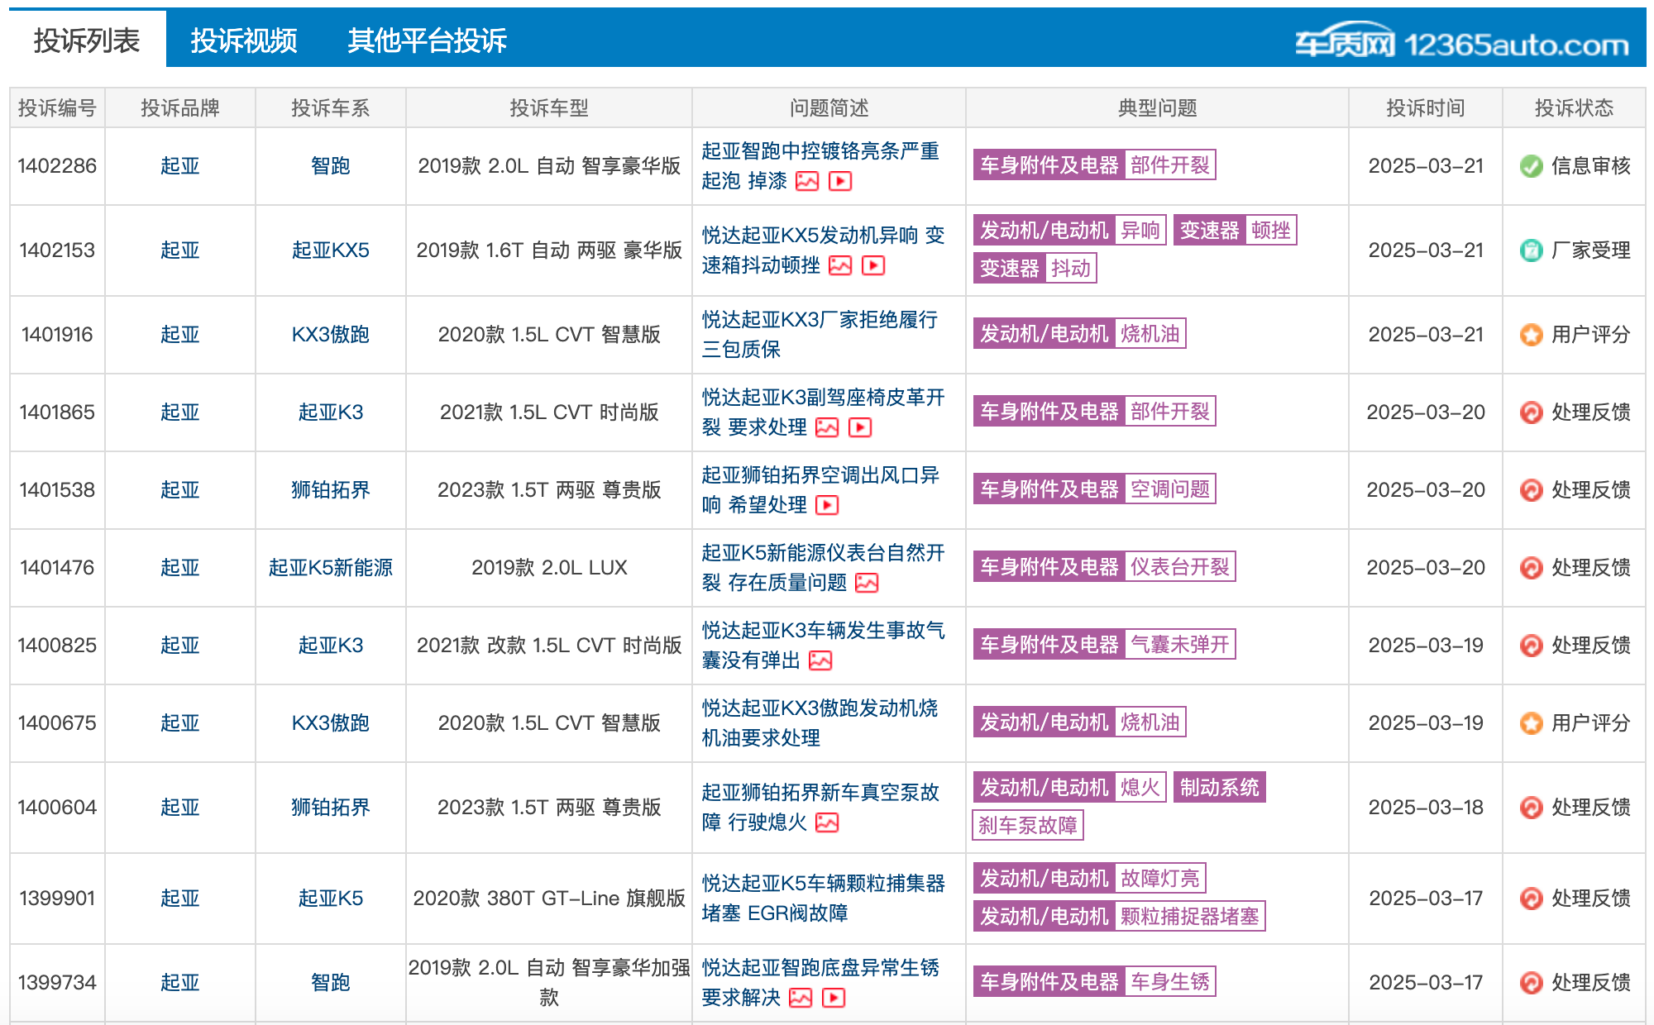Click tag 发动机/电动机 故障灯亮
The height and width of the screenshot is (1025, 1654).
(1089, 879)
